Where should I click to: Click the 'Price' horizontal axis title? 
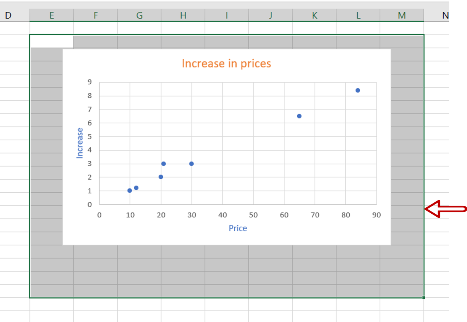click(x=238, y=228)
